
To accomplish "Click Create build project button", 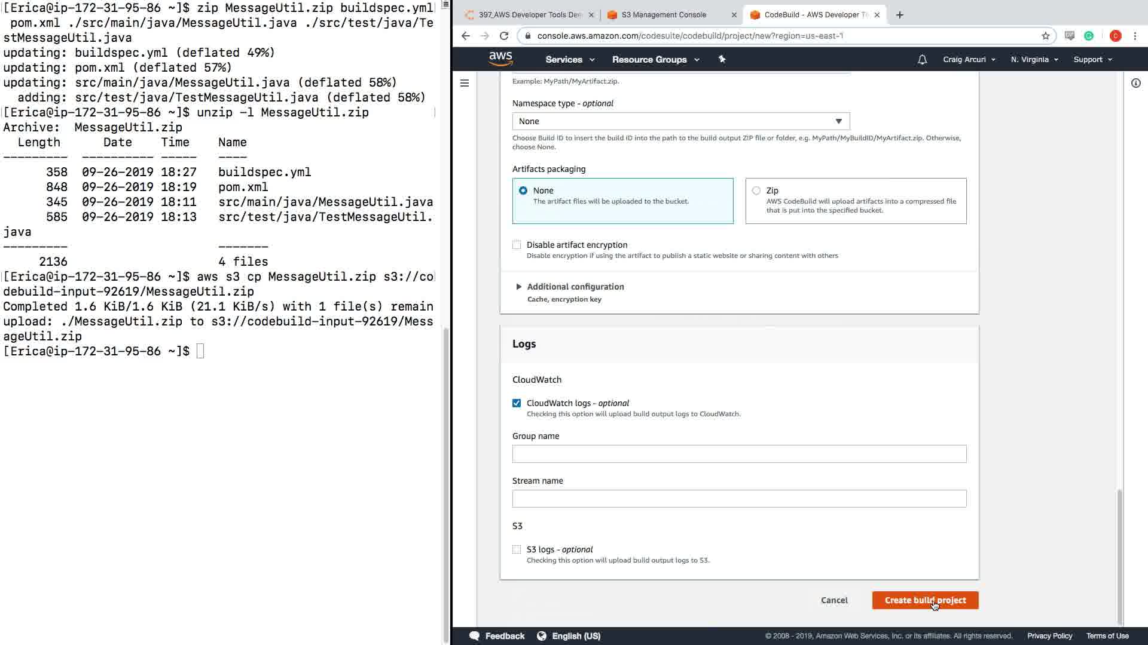I will click(925, 600).
